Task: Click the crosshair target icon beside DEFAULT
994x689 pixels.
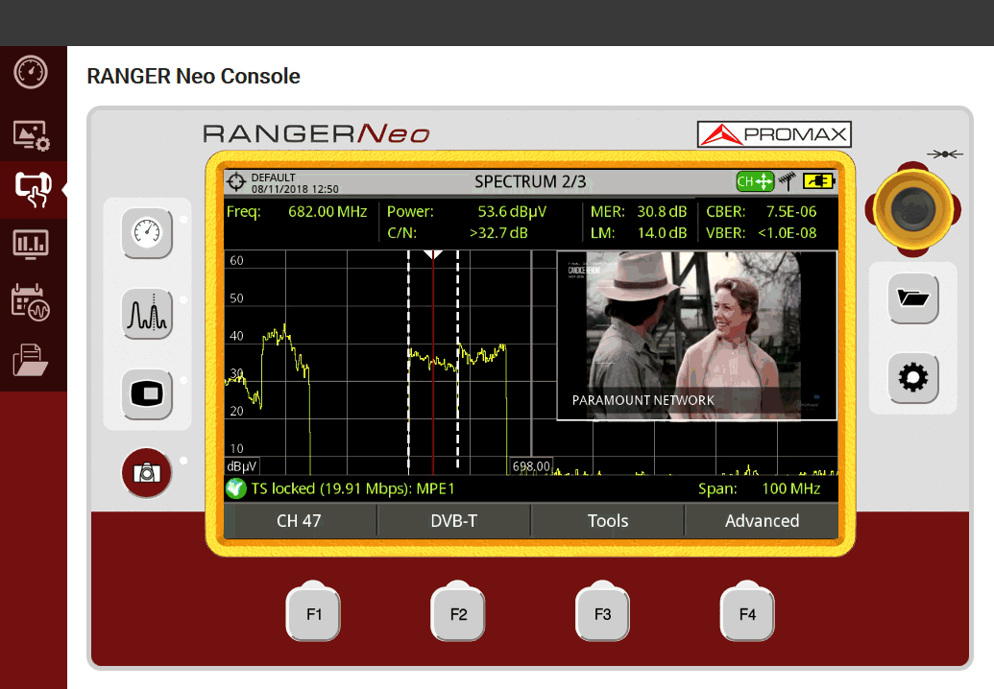Action: pyautogui.click(x=236, y=181)
